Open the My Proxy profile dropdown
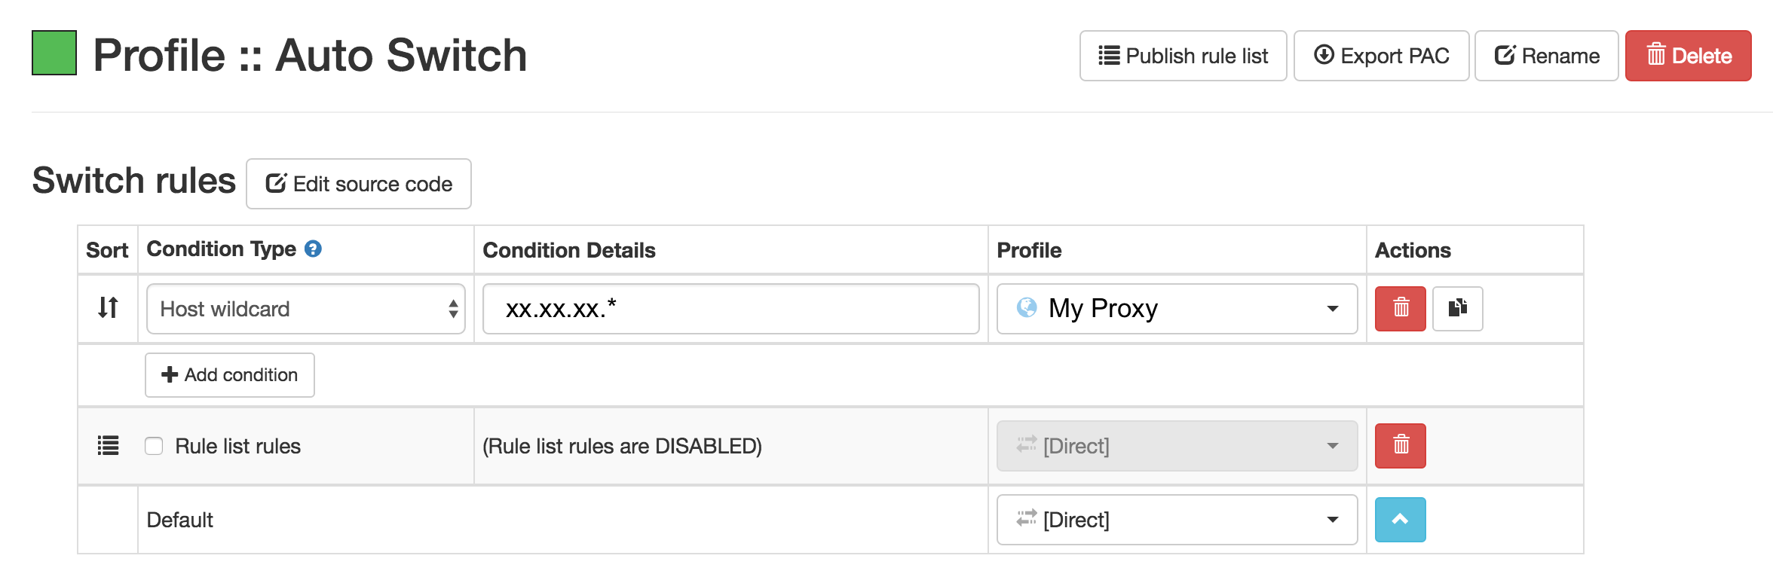 [1177, 309]
